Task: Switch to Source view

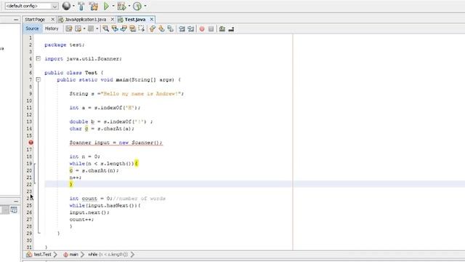Action: (32, 28)
